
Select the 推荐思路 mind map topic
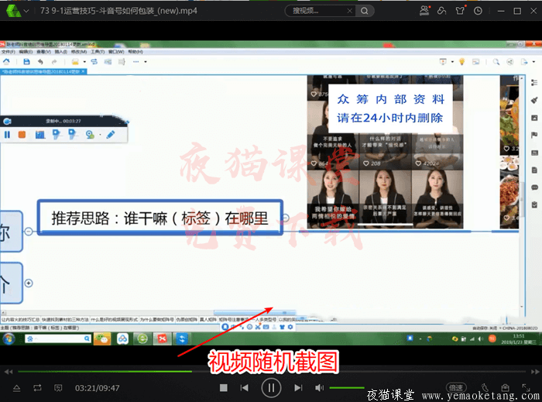click(160, 218)
